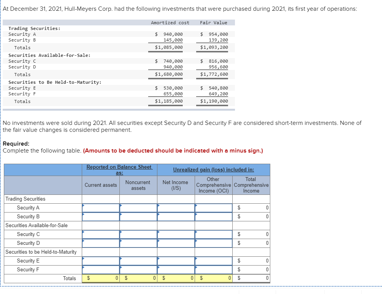Click Security E OCI input cell
Viewport: 382px width, 294px height.
pyautogui.click(x=213, y=261)
